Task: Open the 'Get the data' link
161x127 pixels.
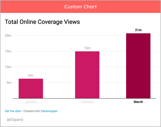Action: 13,111
